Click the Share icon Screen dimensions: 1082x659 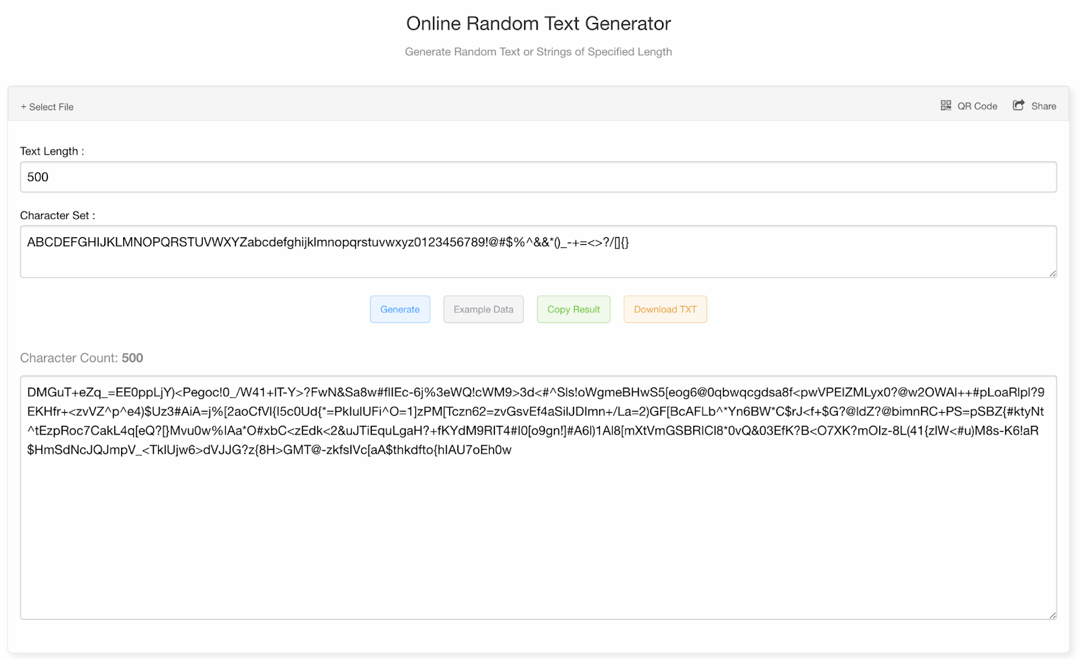pos(1018,105)
